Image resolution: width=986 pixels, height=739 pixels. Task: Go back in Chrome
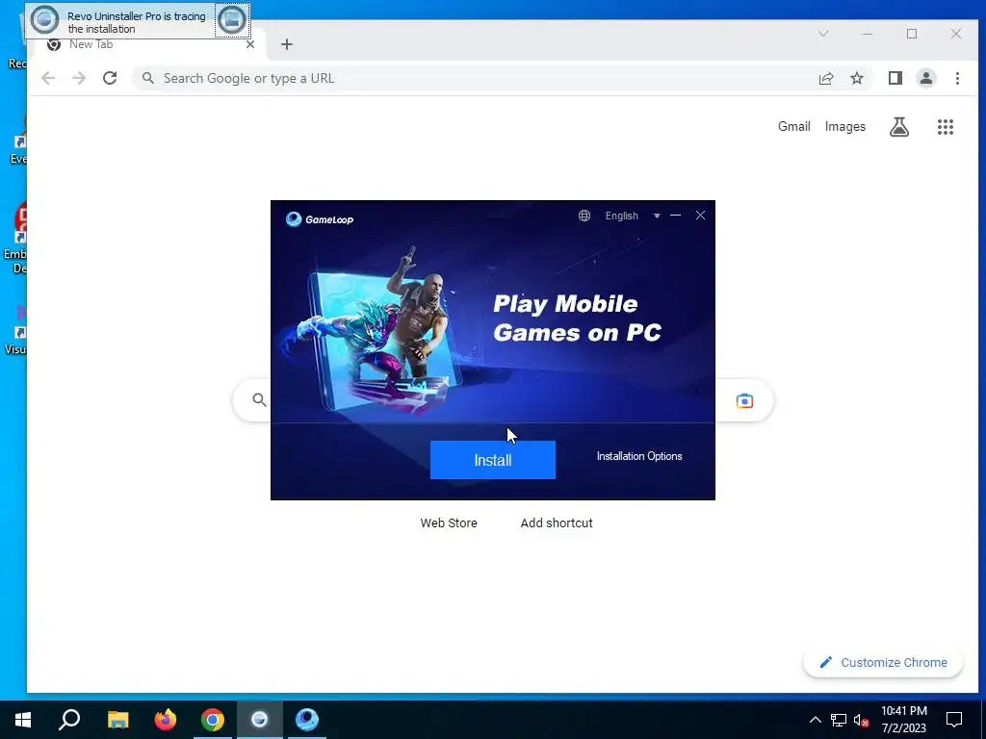pyautogui.click(x=48, y=78)
